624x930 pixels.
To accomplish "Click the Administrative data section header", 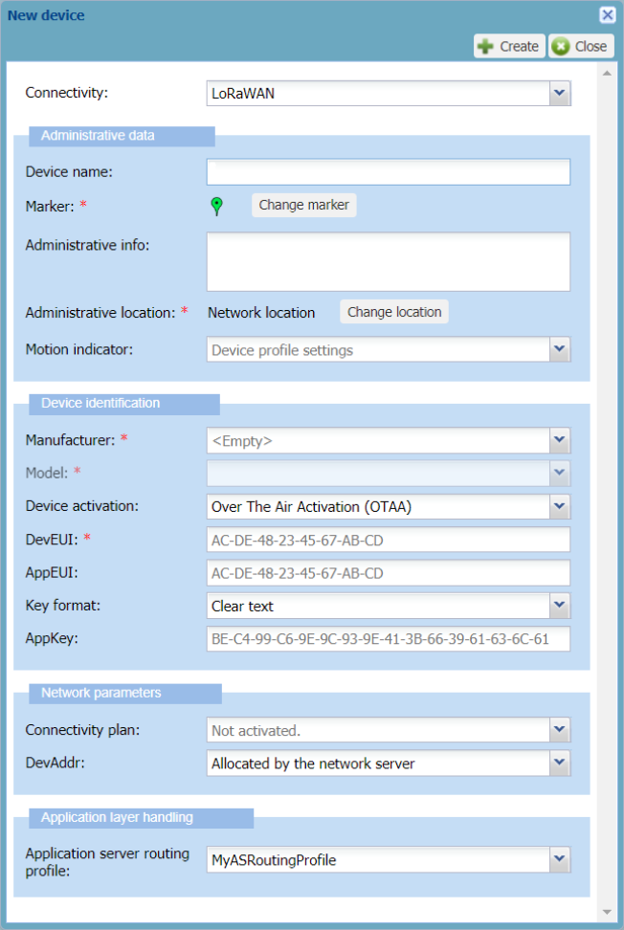I will pos(122,136).
